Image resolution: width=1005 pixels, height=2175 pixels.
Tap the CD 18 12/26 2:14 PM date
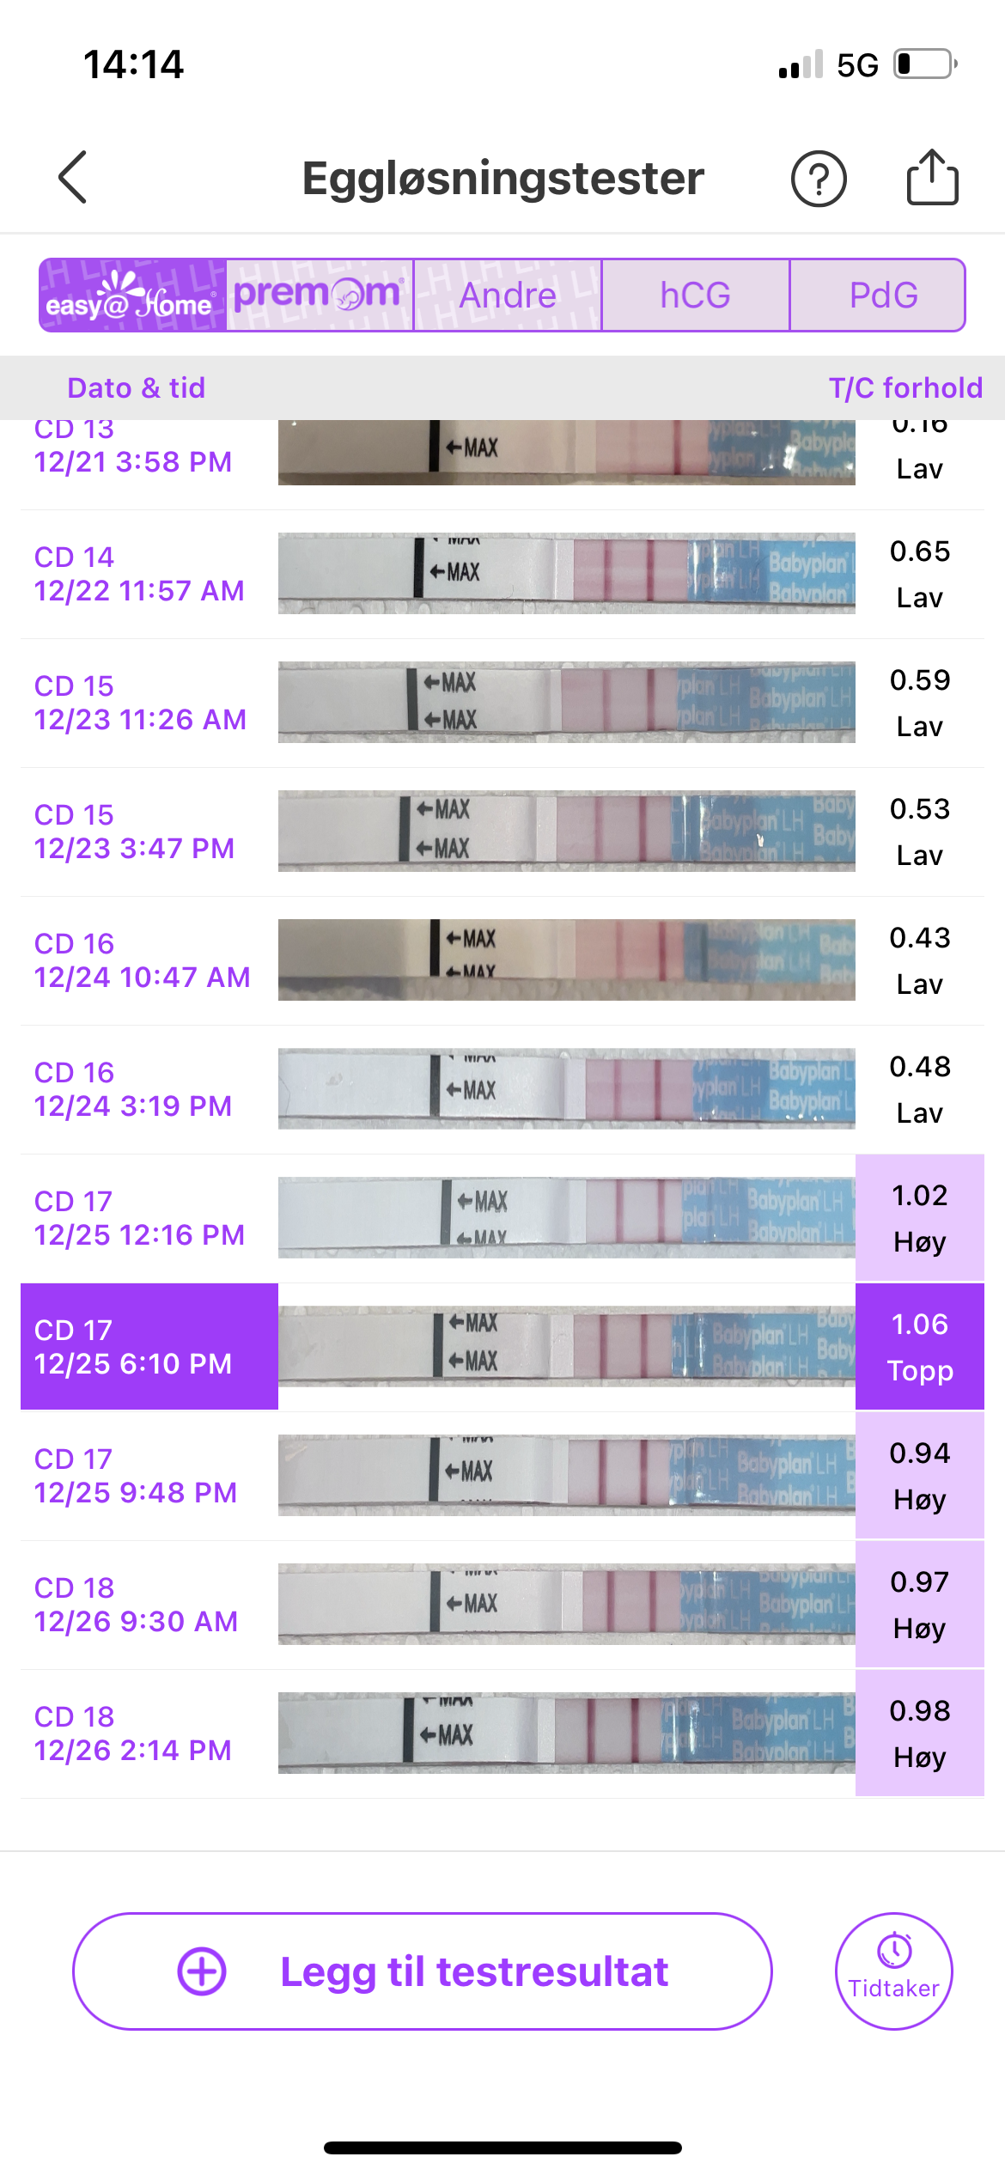pyautogui.click(x=133, y=1733)
